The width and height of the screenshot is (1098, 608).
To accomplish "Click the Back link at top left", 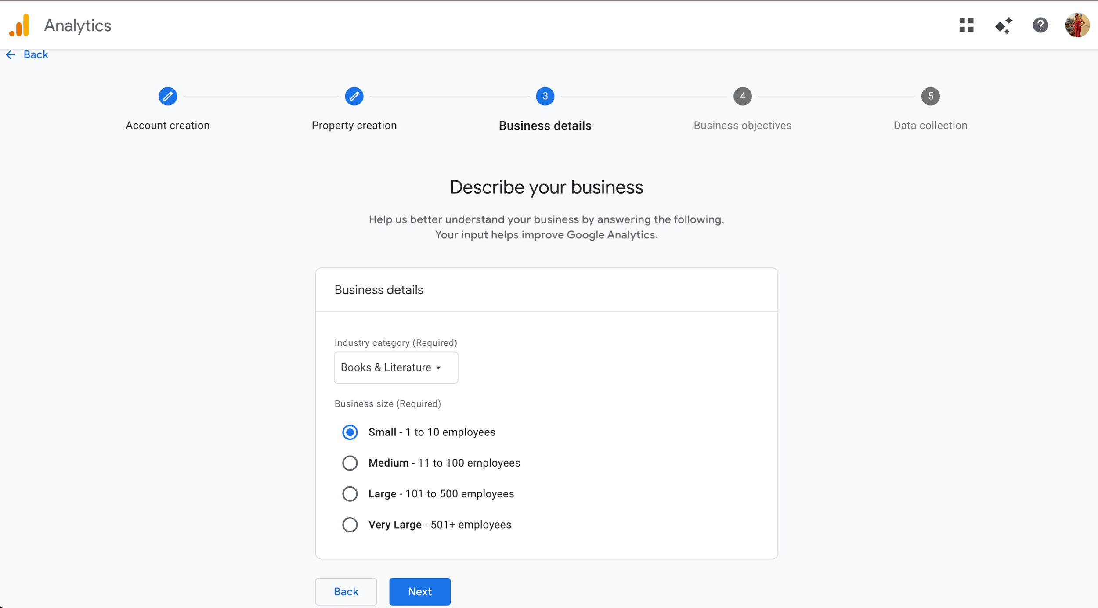I will pyautogui.click(x=36, y=54).
